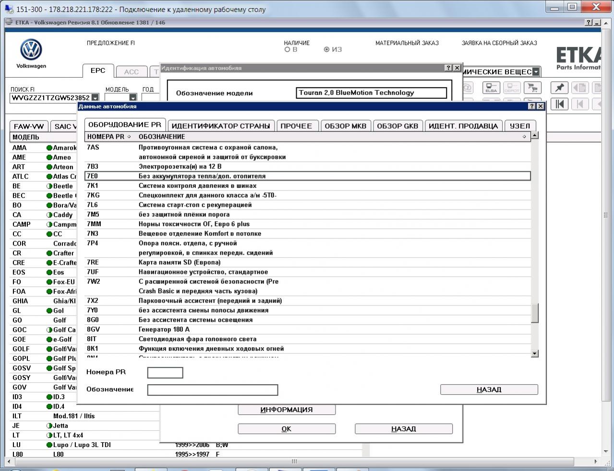Select PR row 8IT LED headlight
The width and height of the screenshot is (614, 471).
click(x=308, y=339)
